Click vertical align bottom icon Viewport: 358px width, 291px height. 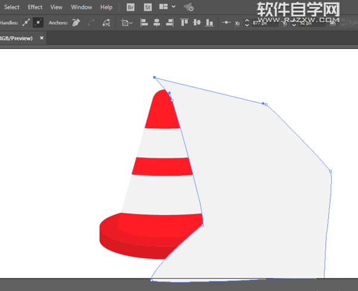(208, 23)
